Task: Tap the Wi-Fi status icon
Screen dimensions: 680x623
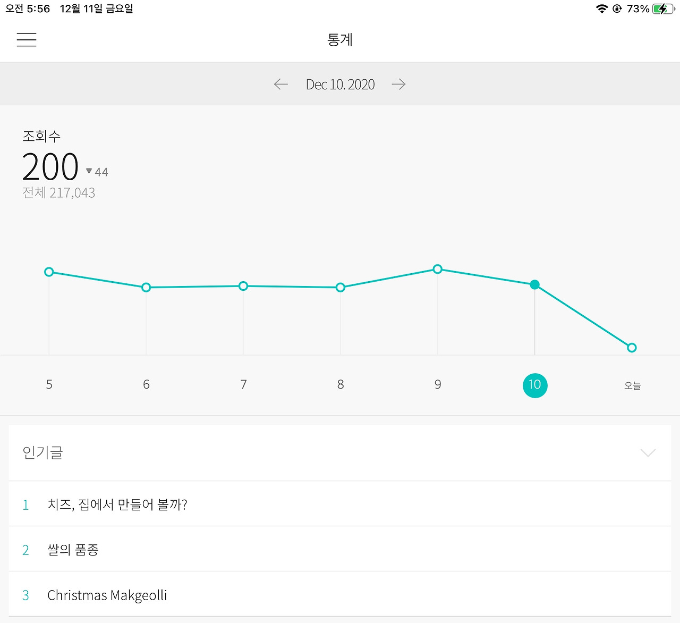Action: [x=602, y=9]
